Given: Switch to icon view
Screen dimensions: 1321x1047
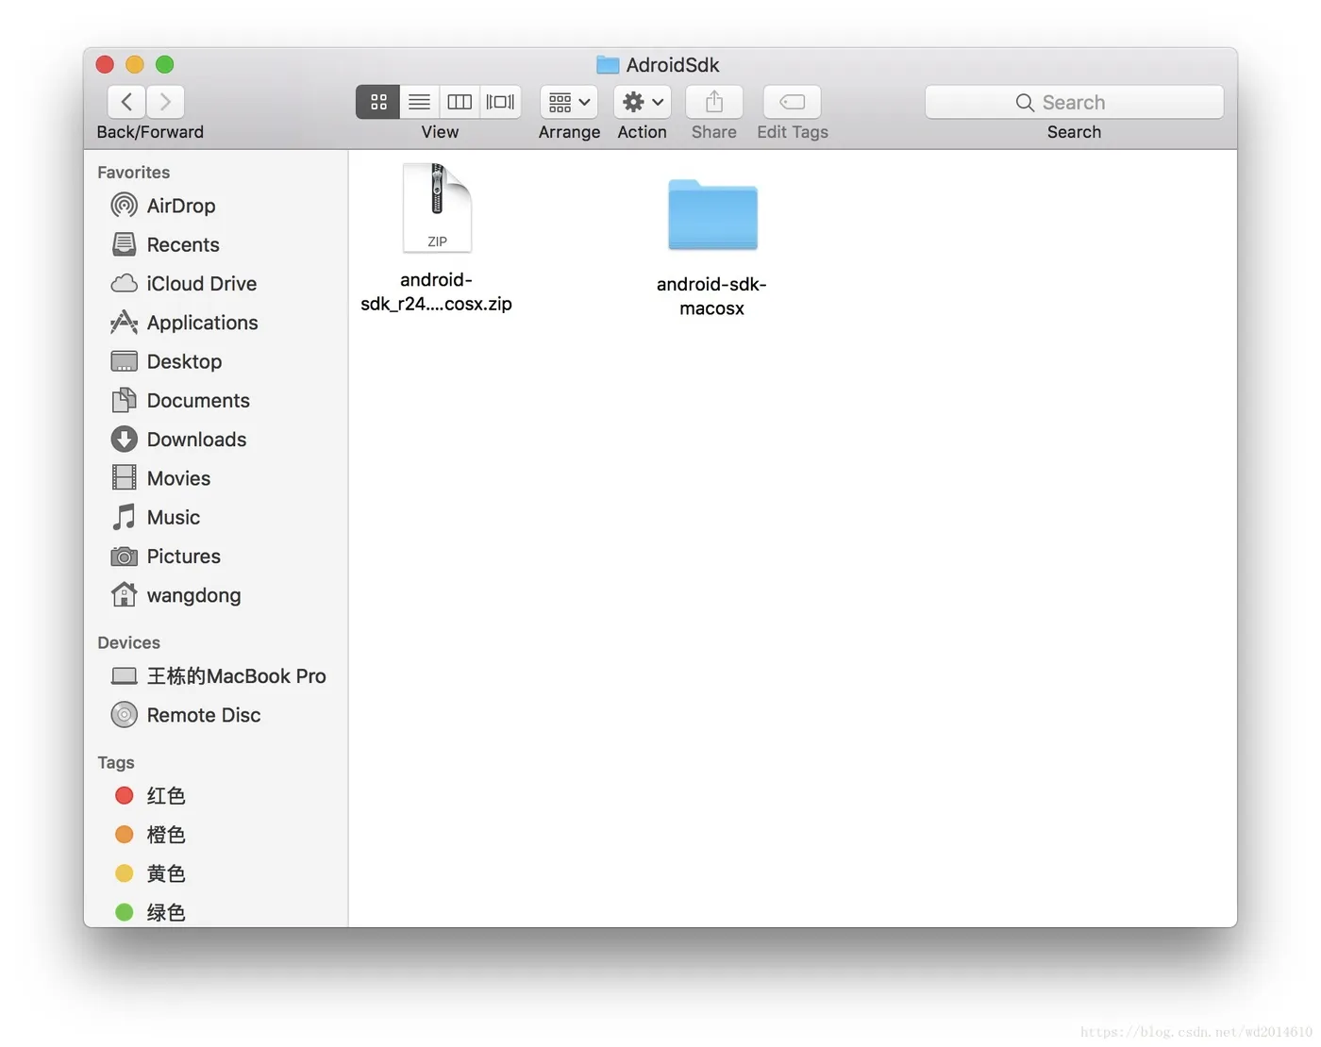Looking at the screenshot, I should (377, 102).
